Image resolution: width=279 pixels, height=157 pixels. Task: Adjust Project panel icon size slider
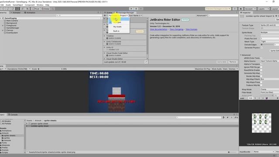point(232,152)
